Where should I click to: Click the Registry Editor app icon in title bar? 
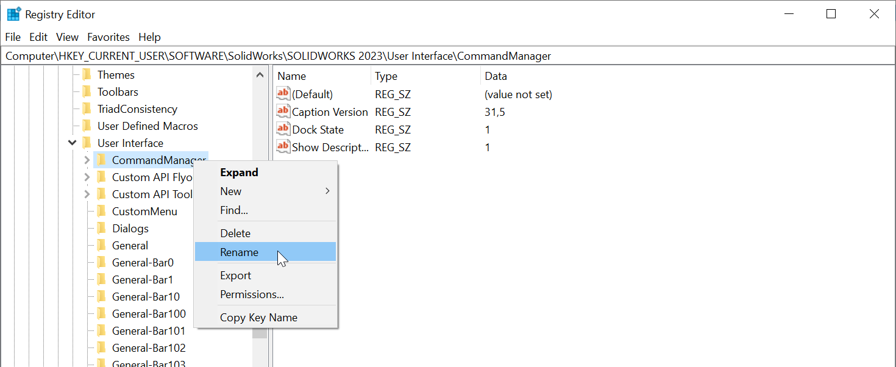tap(13, 14)
